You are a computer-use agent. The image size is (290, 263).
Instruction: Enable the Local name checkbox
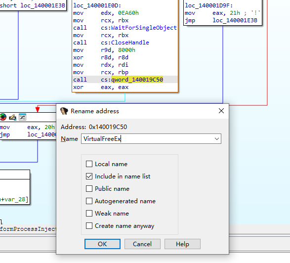pyautogui.click(x=89, y=164)
